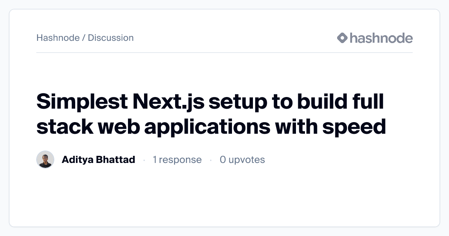The height and width of the screenshot is (236, 449).
Task: Click the horizontal divider under the header
Action: (x=224, y=53)
